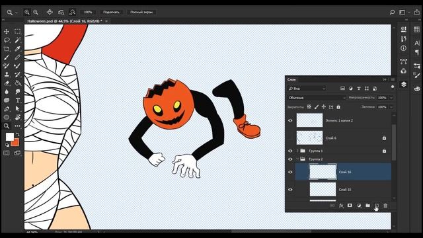The width and height of the screenshot is (423, 238).
Task: Select the Path Selection arrow tool
Action: point(18,108)
